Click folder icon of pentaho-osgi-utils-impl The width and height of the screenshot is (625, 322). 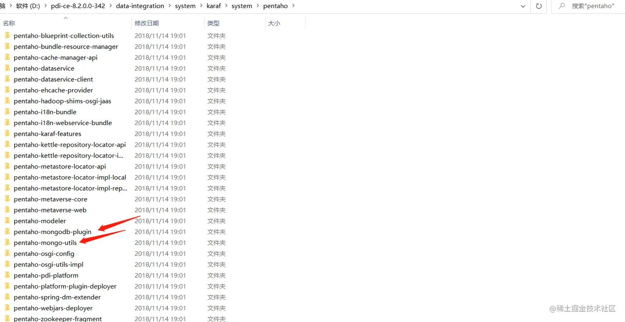click(x=7, y=265)
